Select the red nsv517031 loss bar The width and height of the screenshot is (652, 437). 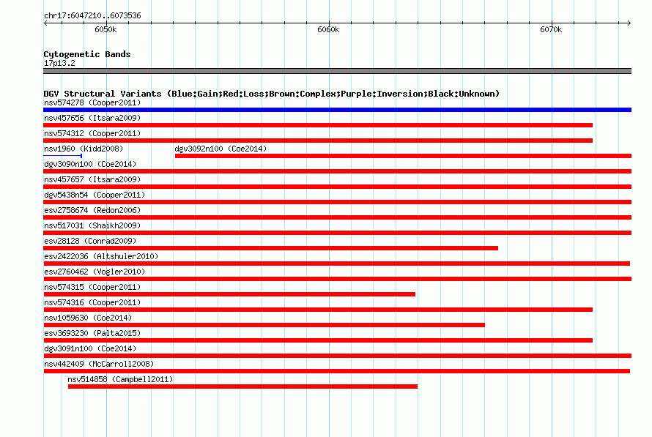click(x=337, y=233)
